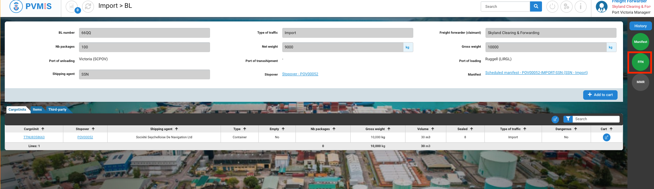This screenshot has height=189, width=654.
Task: Open the user profile avatar
Action: pyautogui.click(x=602, y=6)
